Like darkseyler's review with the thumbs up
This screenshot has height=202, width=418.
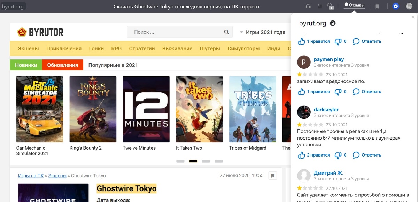point(302,155)
